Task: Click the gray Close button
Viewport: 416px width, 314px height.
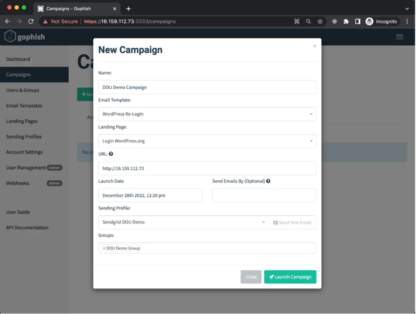Action: pos(251,277)
